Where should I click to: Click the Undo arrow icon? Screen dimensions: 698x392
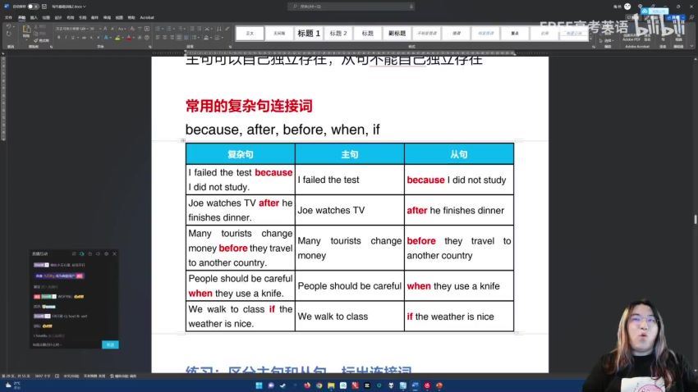(7, 26)
